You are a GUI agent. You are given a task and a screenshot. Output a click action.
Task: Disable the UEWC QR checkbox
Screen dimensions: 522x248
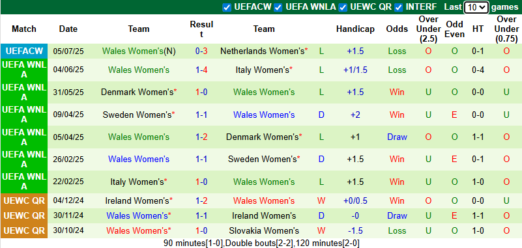pos(343,7)
